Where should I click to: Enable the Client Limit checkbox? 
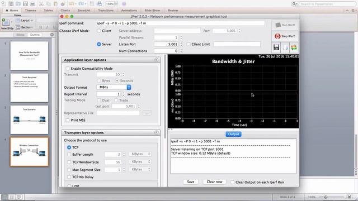[189, 44]
